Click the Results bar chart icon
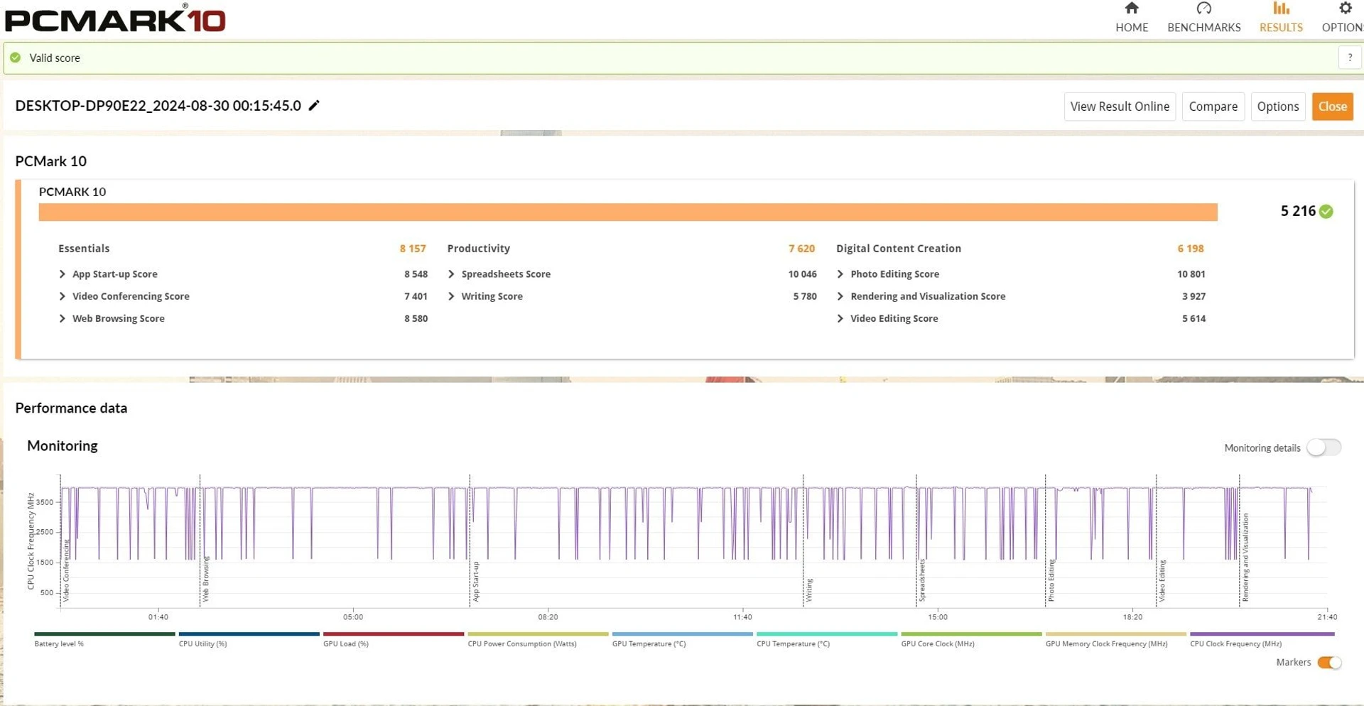Screen dimensions: 1364x706 [1281, 9]
